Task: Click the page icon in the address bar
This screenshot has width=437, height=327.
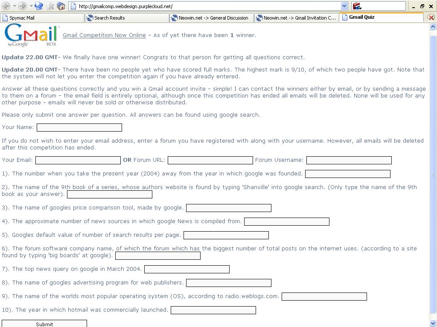Action: [73, 6]
